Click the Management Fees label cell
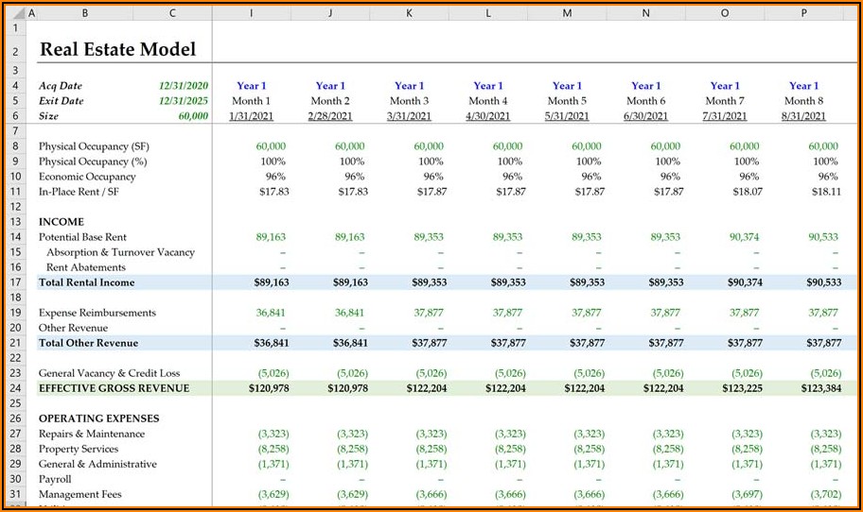Viewport: 863px width, 512px height. tap(79, 494)
